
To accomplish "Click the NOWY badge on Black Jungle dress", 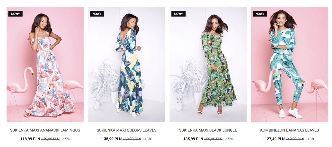I will click(x=178, y=14).
